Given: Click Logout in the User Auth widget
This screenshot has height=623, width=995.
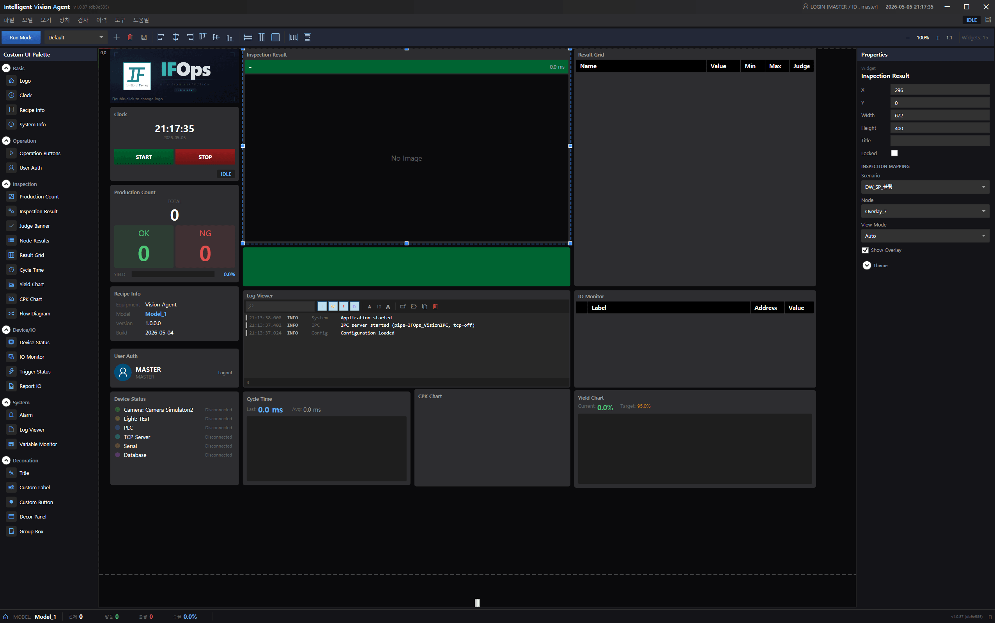Looking at the screenshot, I should tap(225, 373).
